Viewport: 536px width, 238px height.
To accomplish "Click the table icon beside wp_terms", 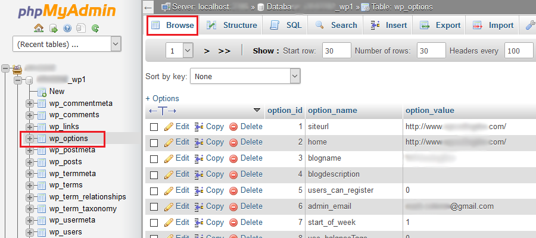I will pyautogui.click(x=41, y=186).
